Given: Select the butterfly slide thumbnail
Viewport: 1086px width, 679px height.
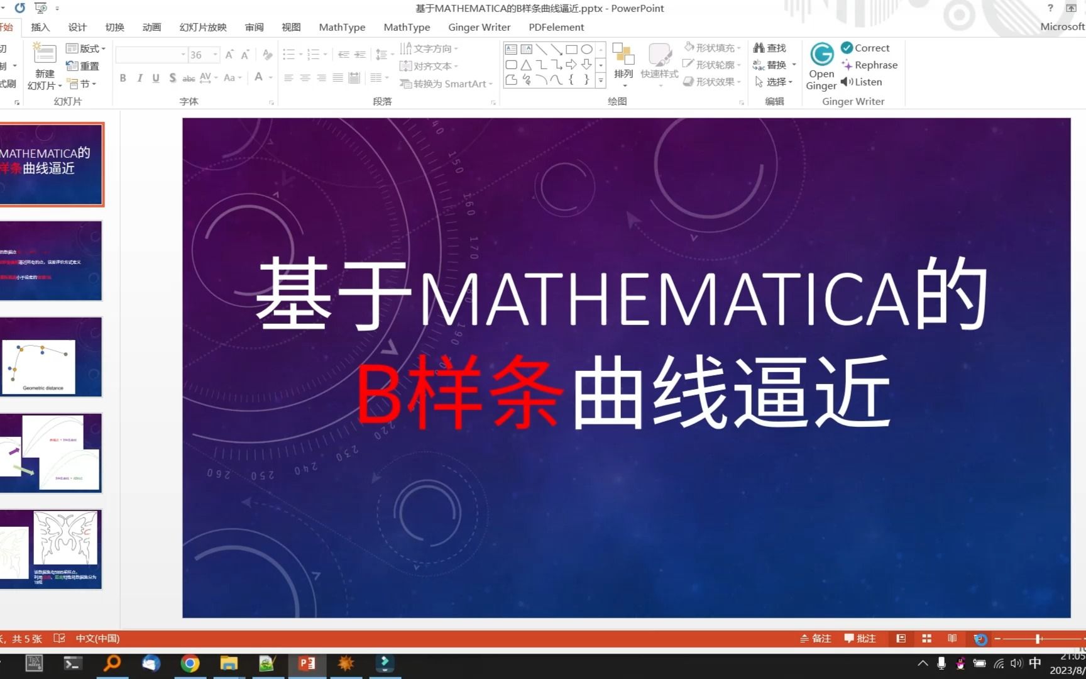Looking at the screenshot, I should [51, 549].
